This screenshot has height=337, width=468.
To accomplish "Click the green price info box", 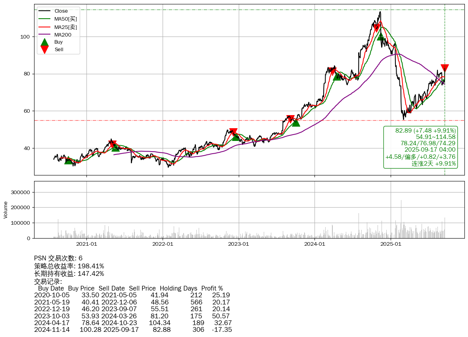I will coord(420,147).
